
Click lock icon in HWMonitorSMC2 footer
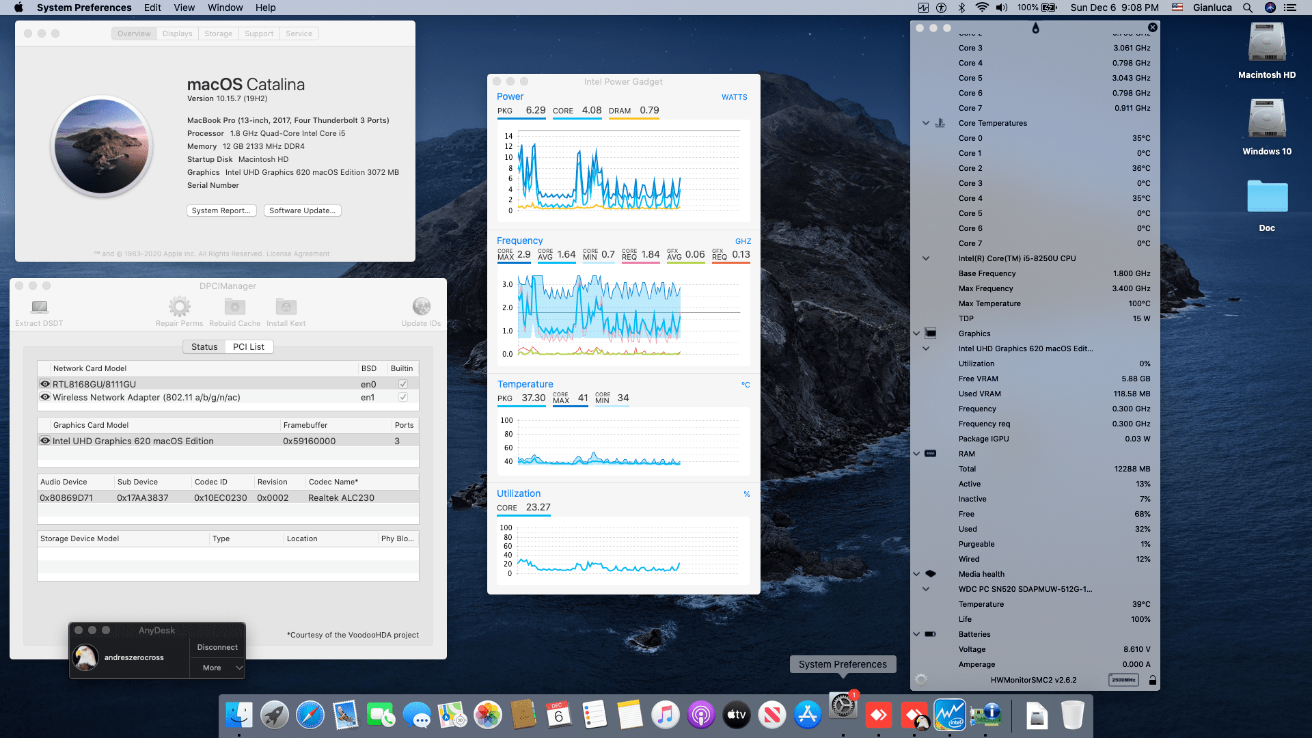point(1153,680)
